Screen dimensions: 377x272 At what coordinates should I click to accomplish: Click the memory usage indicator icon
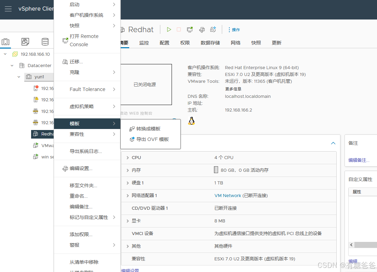click(x=216, y=170)
